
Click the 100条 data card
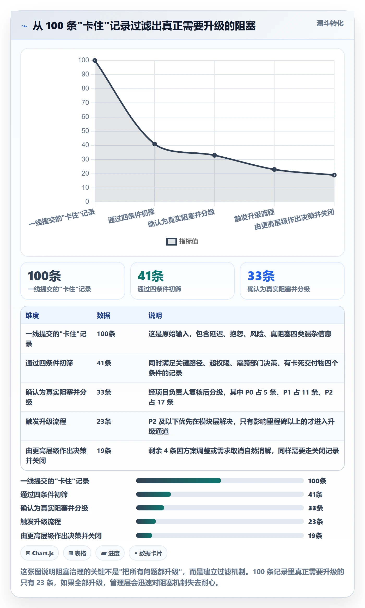coord(73,281)
